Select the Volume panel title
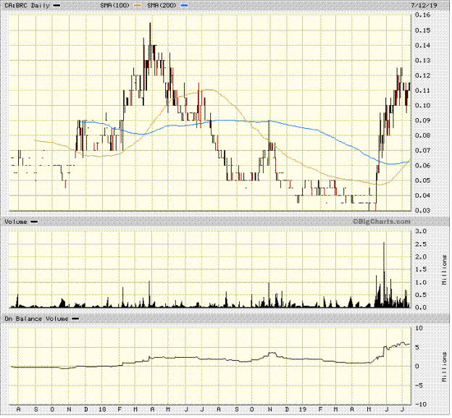Viewport: 452px width, 418px height. click(16, 220)
